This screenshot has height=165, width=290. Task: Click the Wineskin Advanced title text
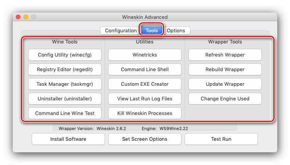point(145,17)
